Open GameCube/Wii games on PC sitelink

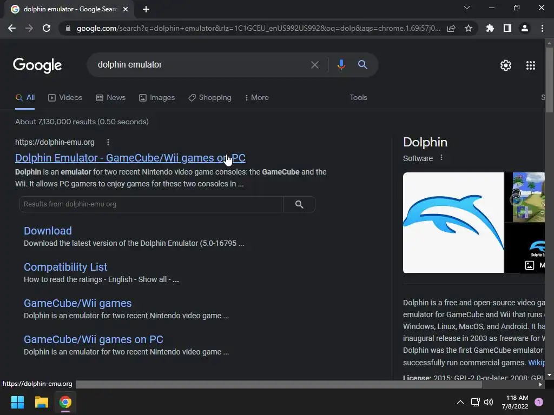(x=94, y=339)
